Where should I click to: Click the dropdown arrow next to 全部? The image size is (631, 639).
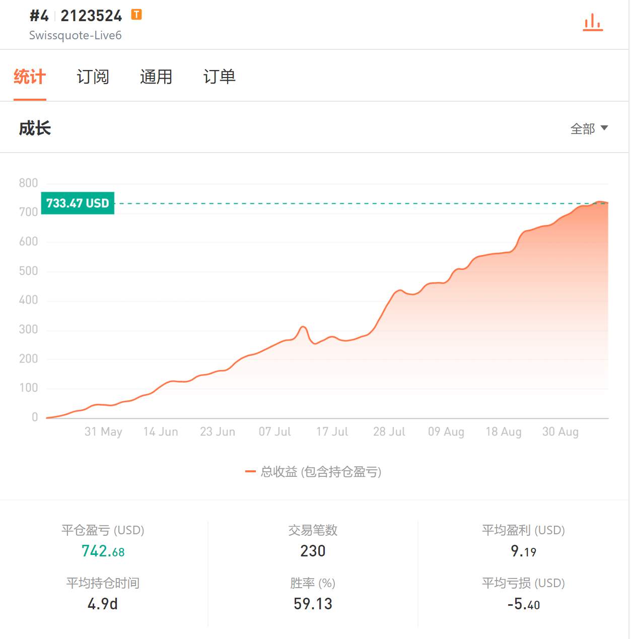click(x=604, y=128)
